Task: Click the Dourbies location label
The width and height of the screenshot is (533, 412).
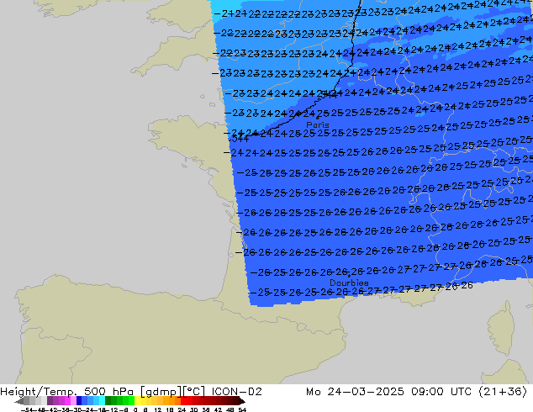Action: click(x=349, y=283)
